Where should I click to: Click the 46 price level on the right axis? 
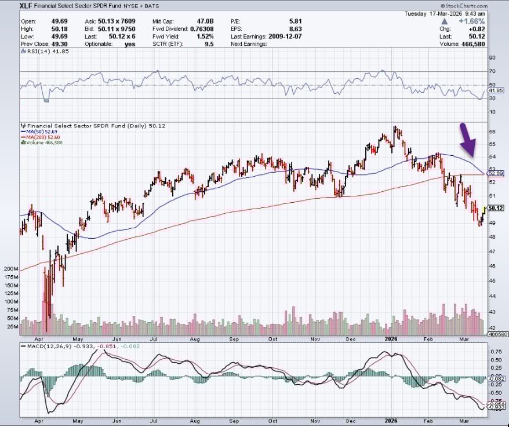point(492,266)
